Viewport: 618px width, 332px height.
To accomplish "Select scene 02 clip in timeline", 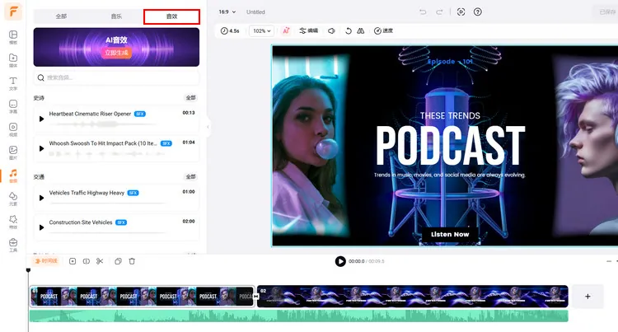I will 413,297.
